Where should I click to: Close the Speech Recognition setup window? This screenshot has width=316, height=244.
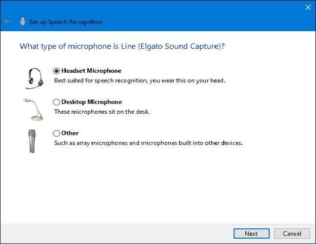(308, 7)
